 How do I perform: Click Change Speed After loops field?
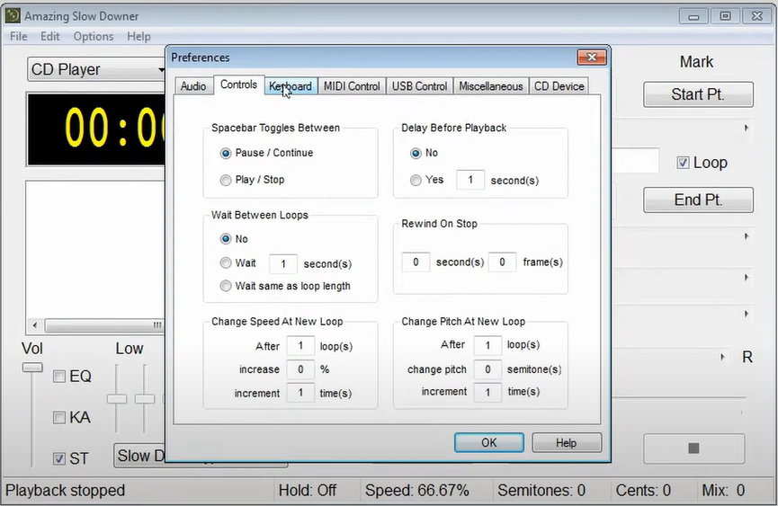click(x=300, y=345)
